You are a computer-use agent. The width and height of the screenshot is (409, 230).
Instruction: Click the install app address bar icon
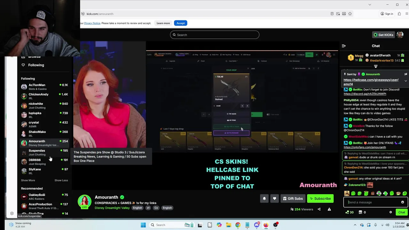[x=344, y=14]
